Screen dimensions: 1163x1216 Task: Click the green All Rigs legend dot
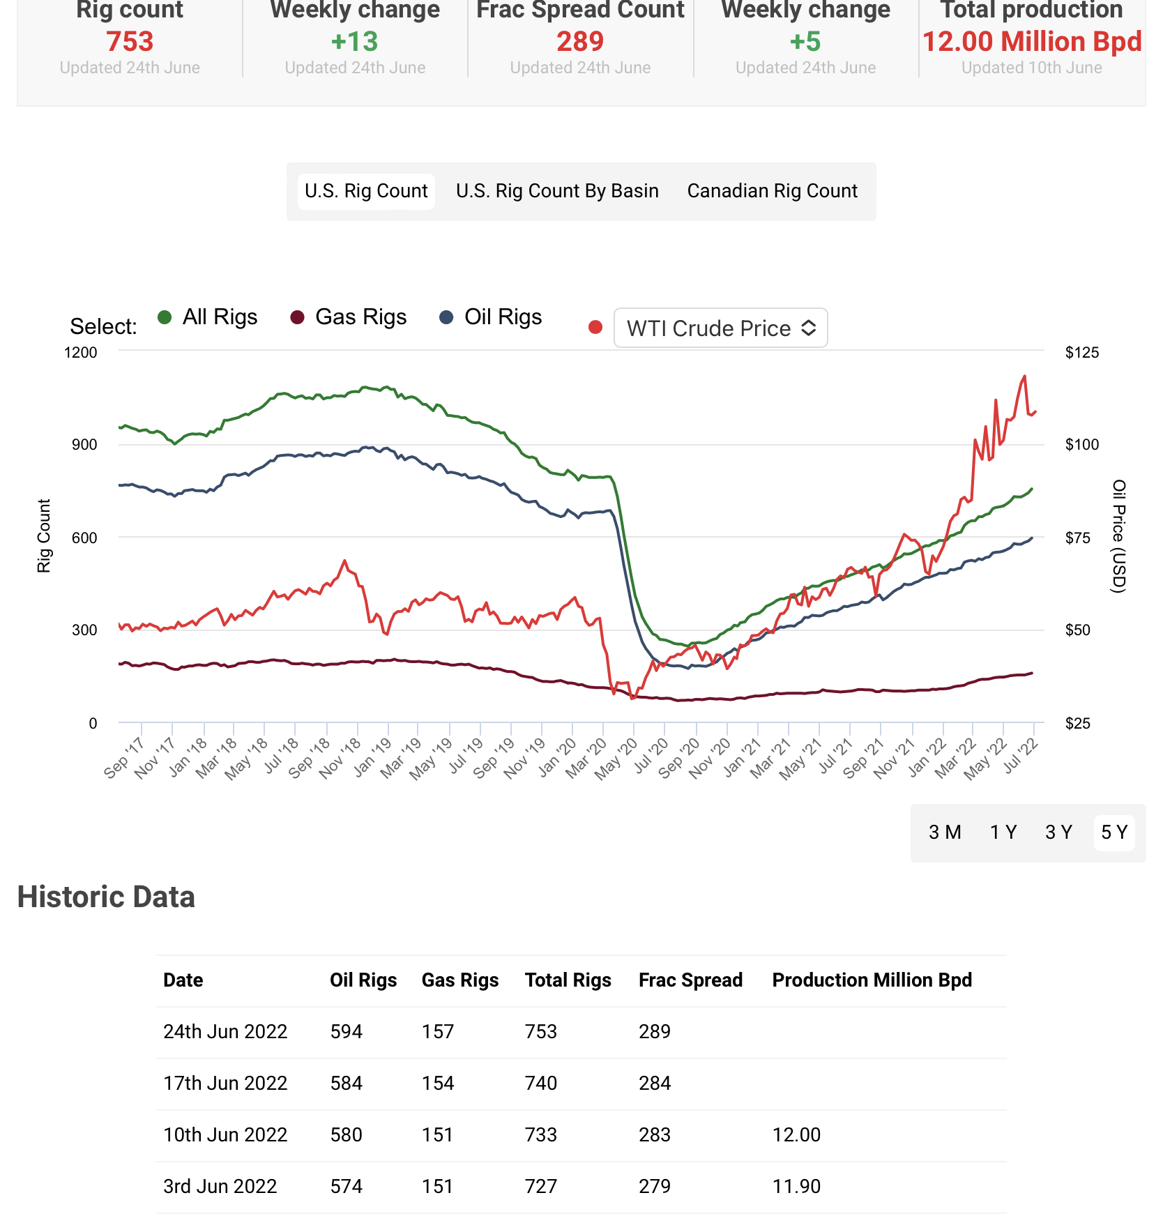pos(165,317)
